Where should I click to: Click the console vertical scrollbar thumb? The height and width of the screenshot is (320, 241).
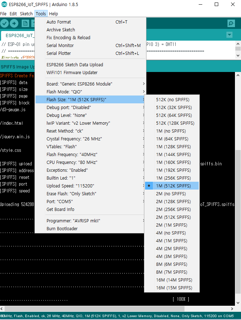(x=238, y=222)
